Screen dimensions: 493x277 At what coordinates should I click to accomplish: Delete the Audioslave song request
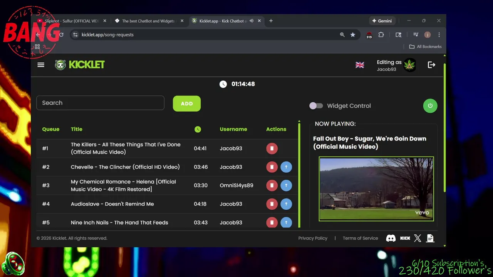(272, 204)
